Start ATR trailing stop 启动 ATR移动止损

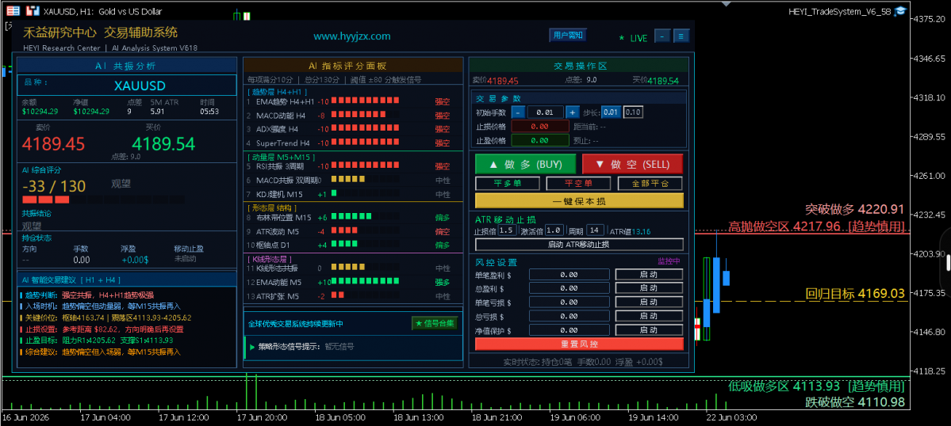click(579, 245)
